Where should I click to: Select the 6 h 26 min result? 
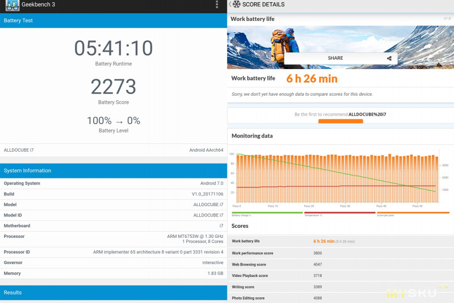click(312, 79)
